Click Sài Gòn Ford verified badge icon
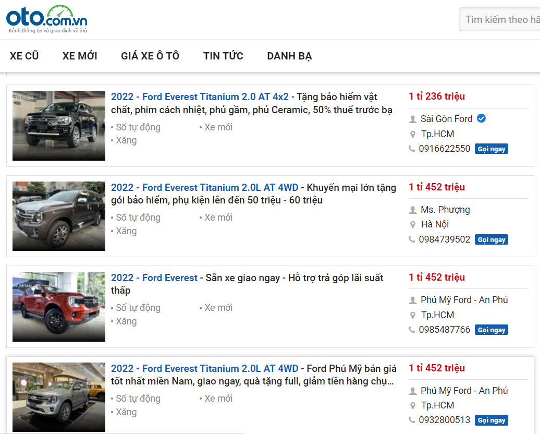Screen dimensions: 540x434 pos(482,118)
